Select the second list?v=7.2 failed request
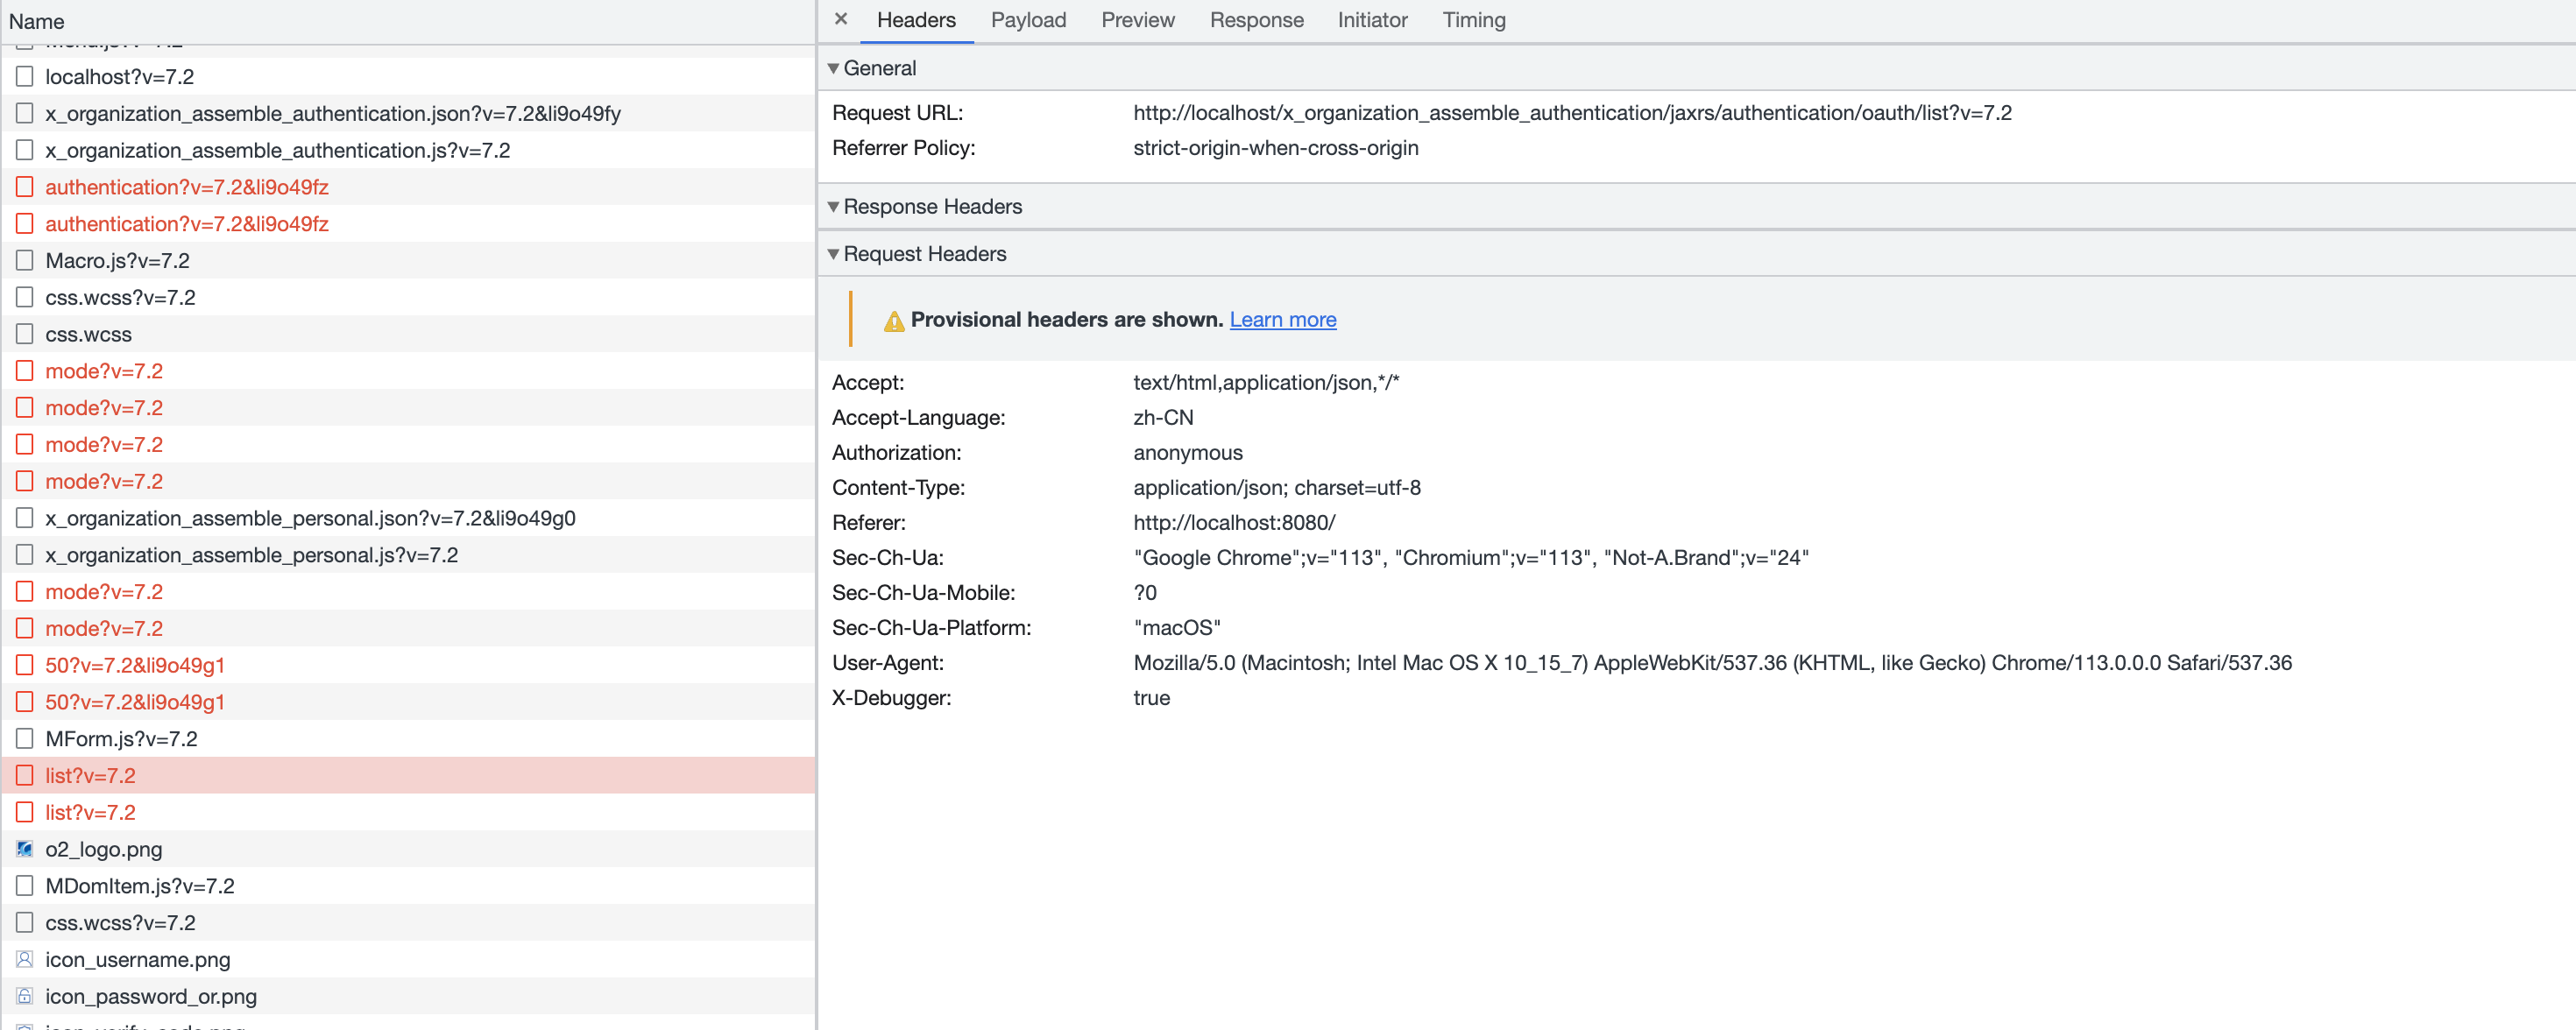The width and height of the screenshot is (2576, 1030). tap(90, 812)
